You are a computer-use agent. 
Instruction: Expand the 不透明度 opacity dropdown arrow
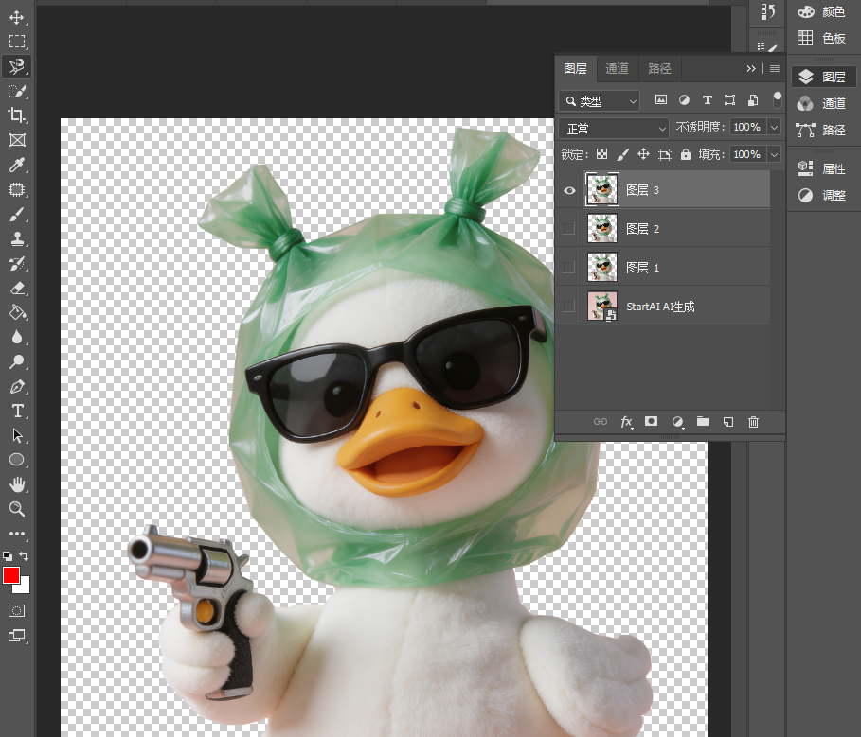click(774, 127)
